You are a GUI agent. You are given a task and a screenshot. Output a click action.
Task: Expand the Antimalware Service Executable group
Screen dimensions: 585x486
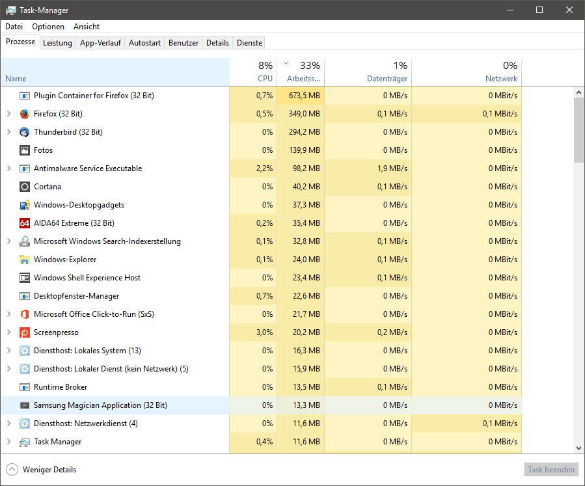coord(9,169)
